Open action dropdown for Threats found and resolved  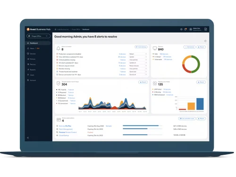[138, 72]
